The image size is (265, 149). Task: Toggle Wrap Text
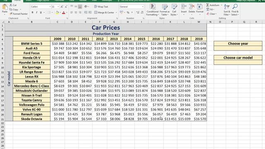[x=101, y=7]
